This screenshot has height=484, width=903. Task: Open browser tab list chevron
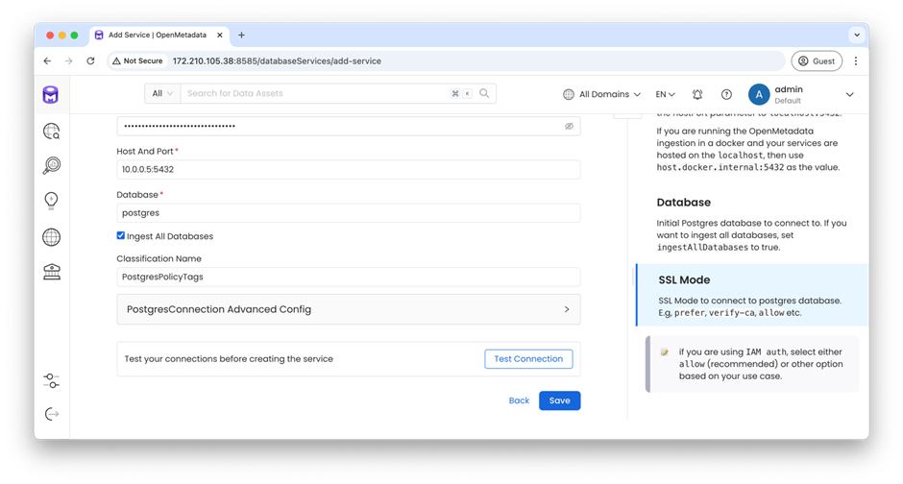tap(857, 36)
